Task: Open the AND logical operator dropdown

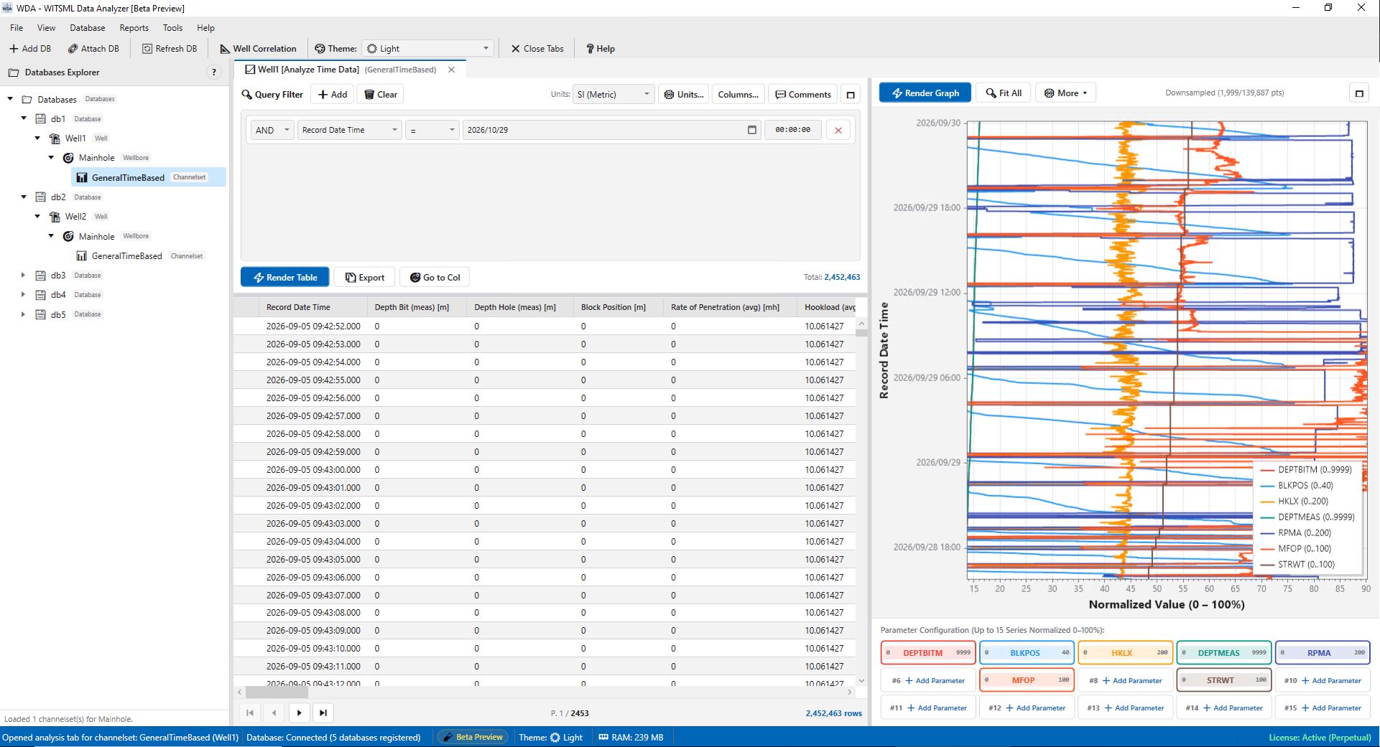Action: click(x=272, y=130)
